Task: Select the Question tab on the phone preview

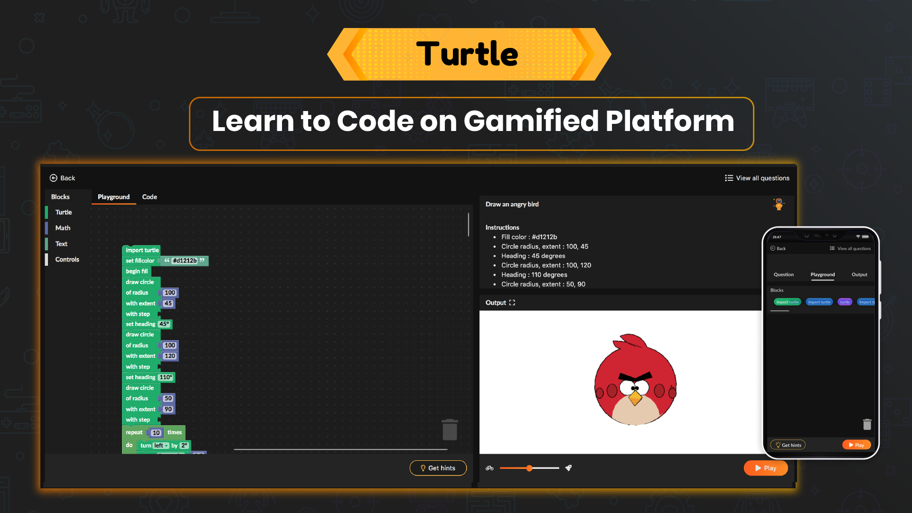Action: coord(783,274)
